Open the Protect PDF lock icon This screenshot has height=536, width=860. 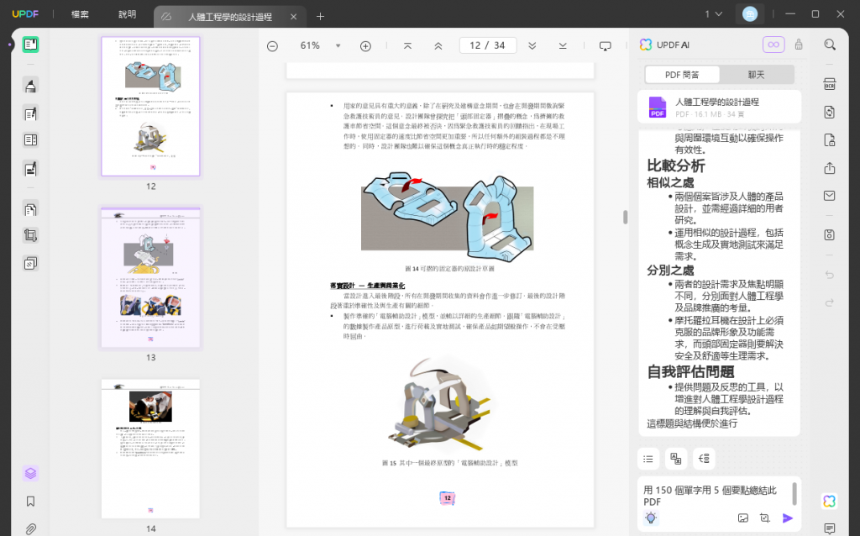pos(829,140)
